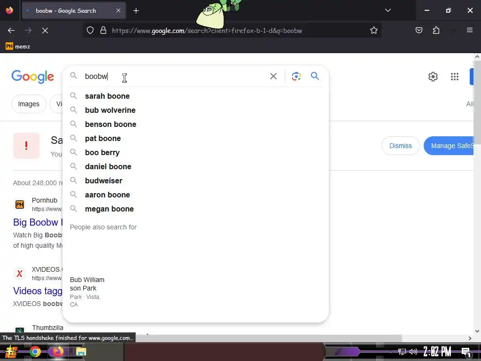
Task: Click 'People also search for' heading
Action: [x=103, y=227]
